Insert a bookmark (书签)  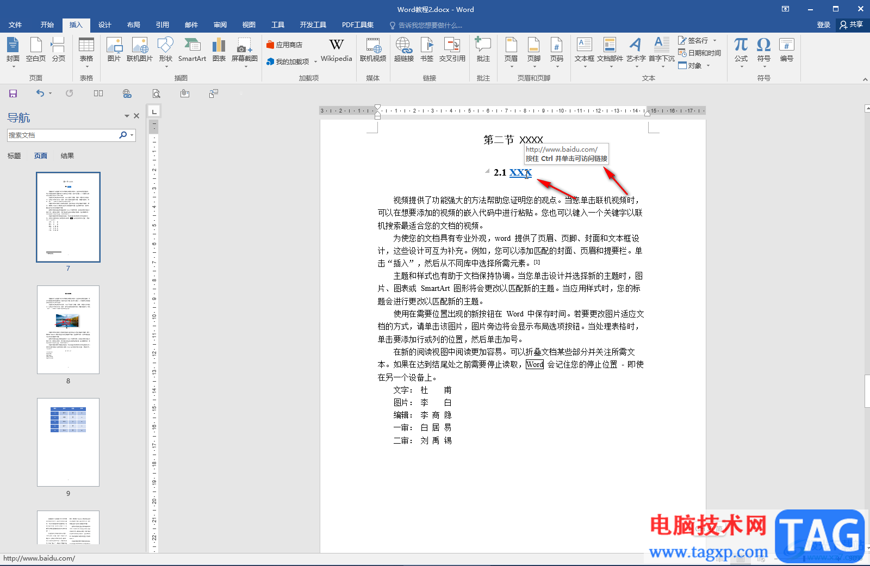coord(427,50)
